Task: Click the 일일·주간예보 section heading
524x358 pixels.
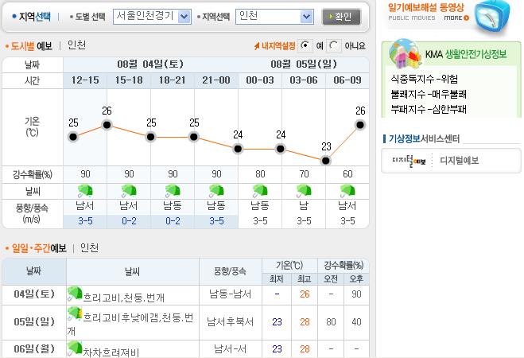Action: [39, 248]
